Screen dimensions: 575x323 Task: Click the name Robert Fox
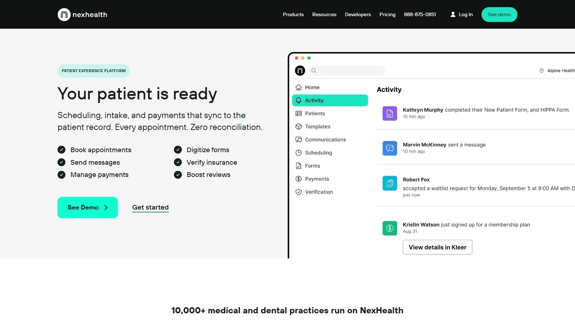tap(416, 179)
